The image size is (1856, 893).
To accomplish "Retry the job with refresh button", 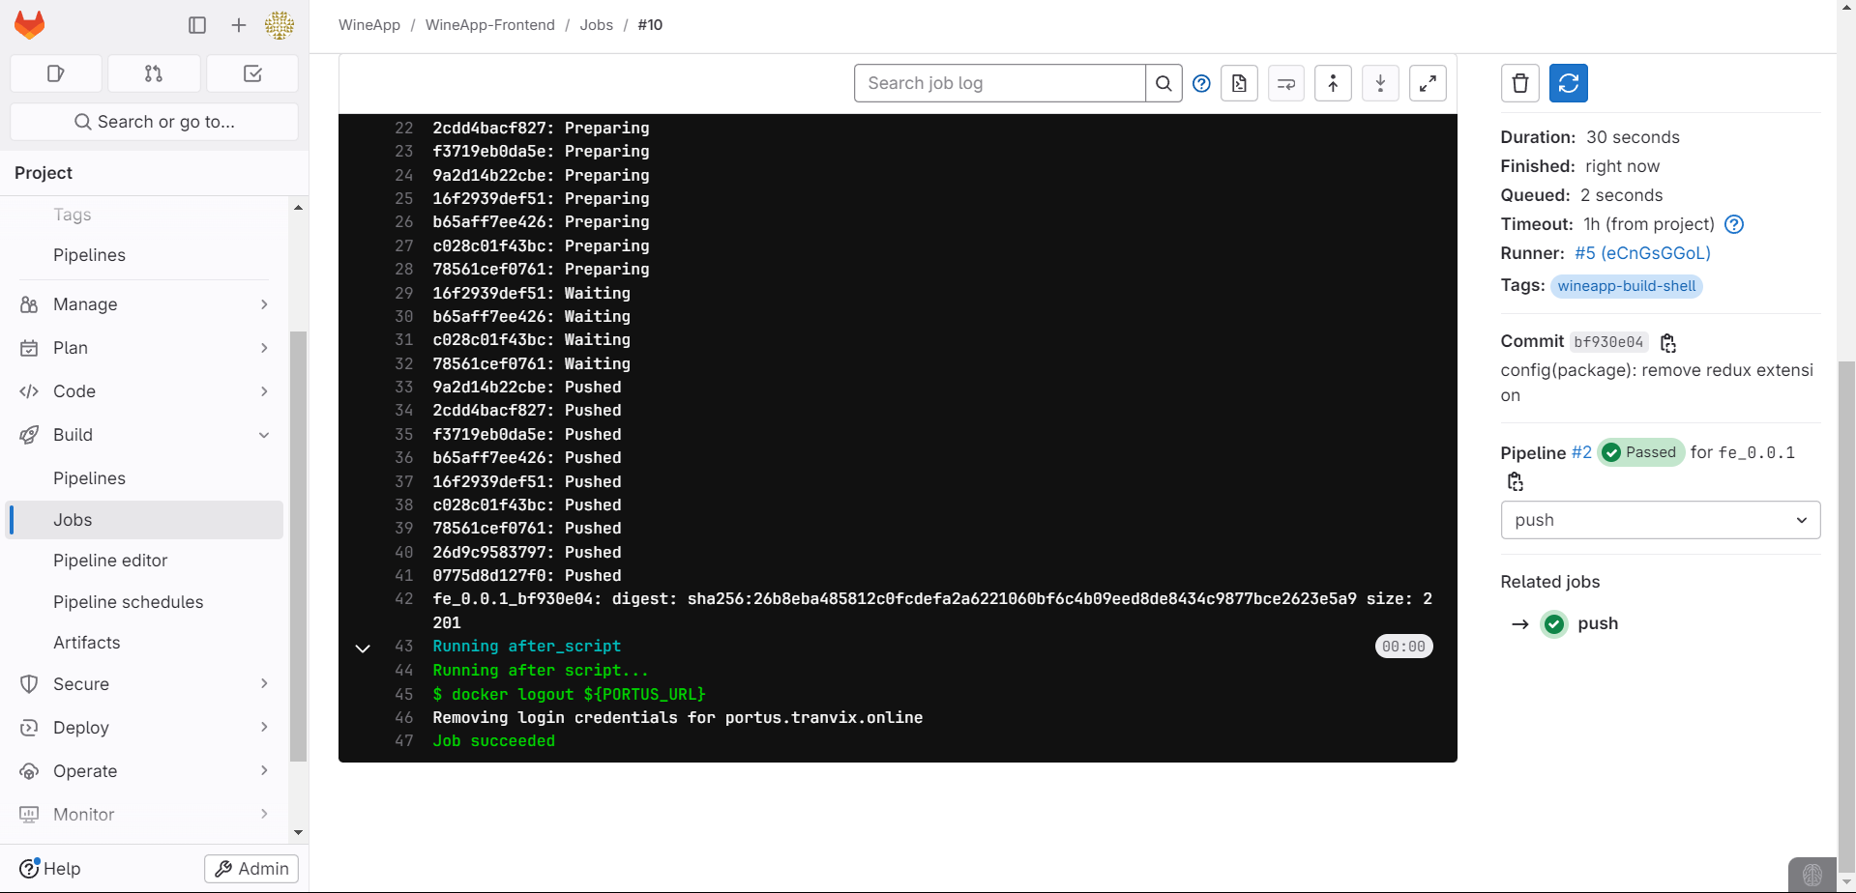I will click(x=1568, y=83).
